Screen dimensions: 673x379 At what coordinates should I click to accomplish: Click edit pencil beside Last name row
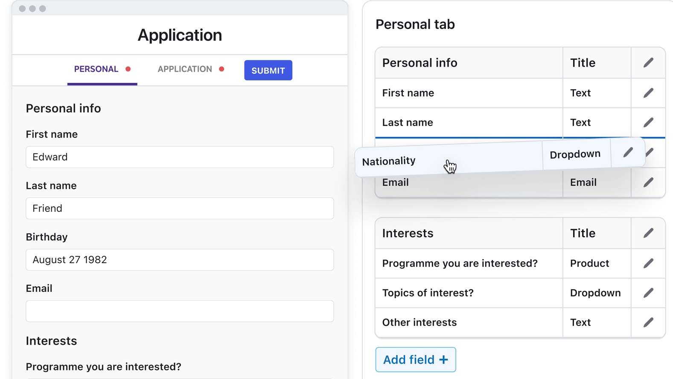point(648,123)
